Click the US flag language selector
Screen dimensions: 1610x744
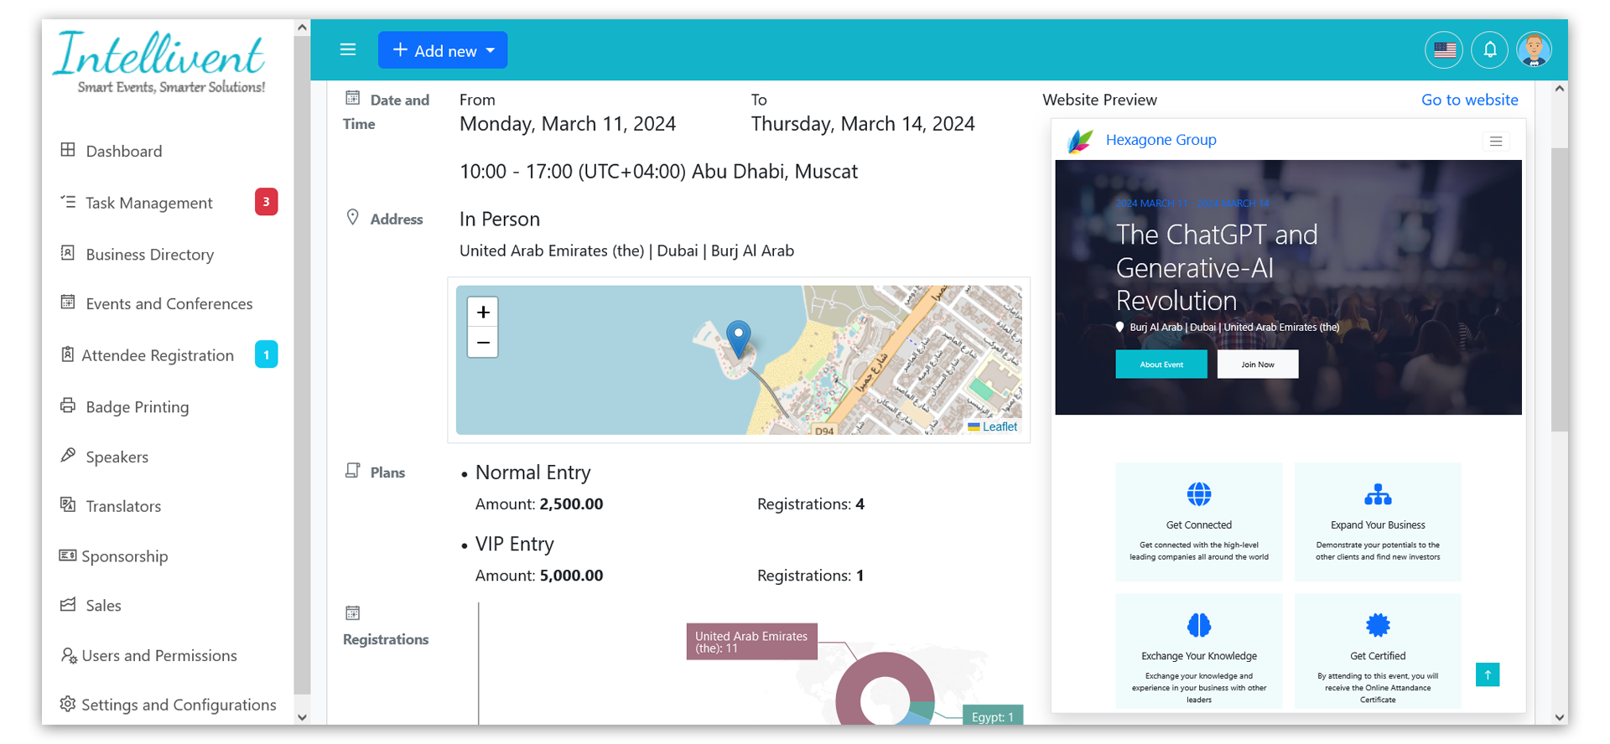pos(1444,50)
